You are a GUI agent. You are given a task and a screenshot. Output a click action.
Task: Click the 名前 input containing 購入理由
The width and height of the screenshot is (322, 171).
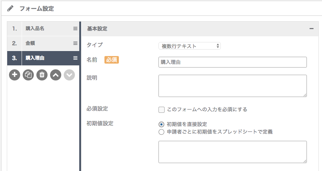(x=233, y=62)
